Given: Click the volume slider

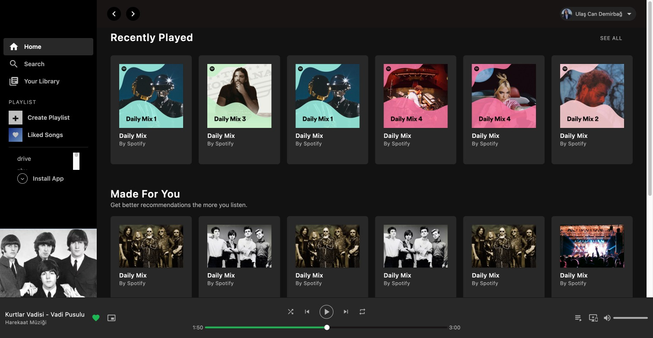Looking at the screenshot, I should click(631, 318).
